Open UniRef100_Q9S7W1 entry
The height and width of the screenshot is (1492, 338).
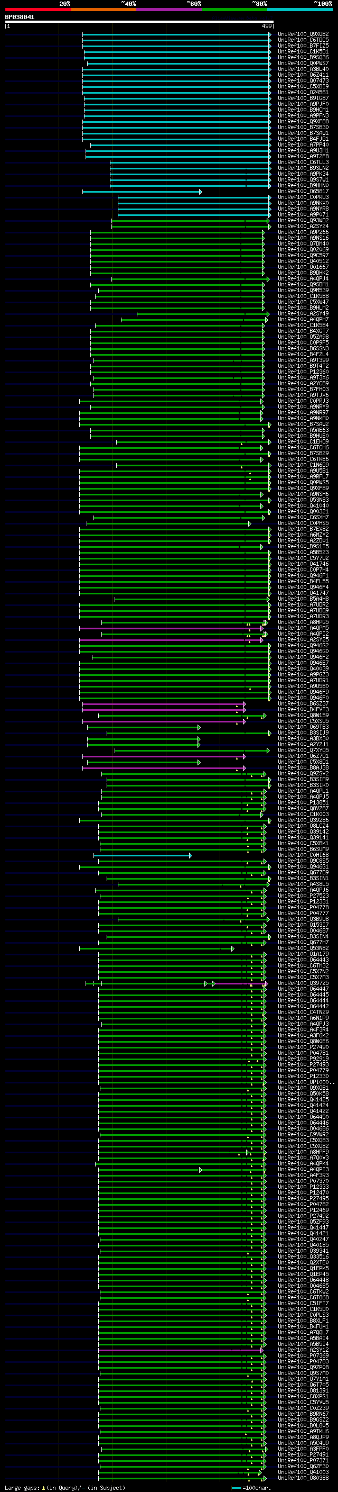tap(303, 179)
